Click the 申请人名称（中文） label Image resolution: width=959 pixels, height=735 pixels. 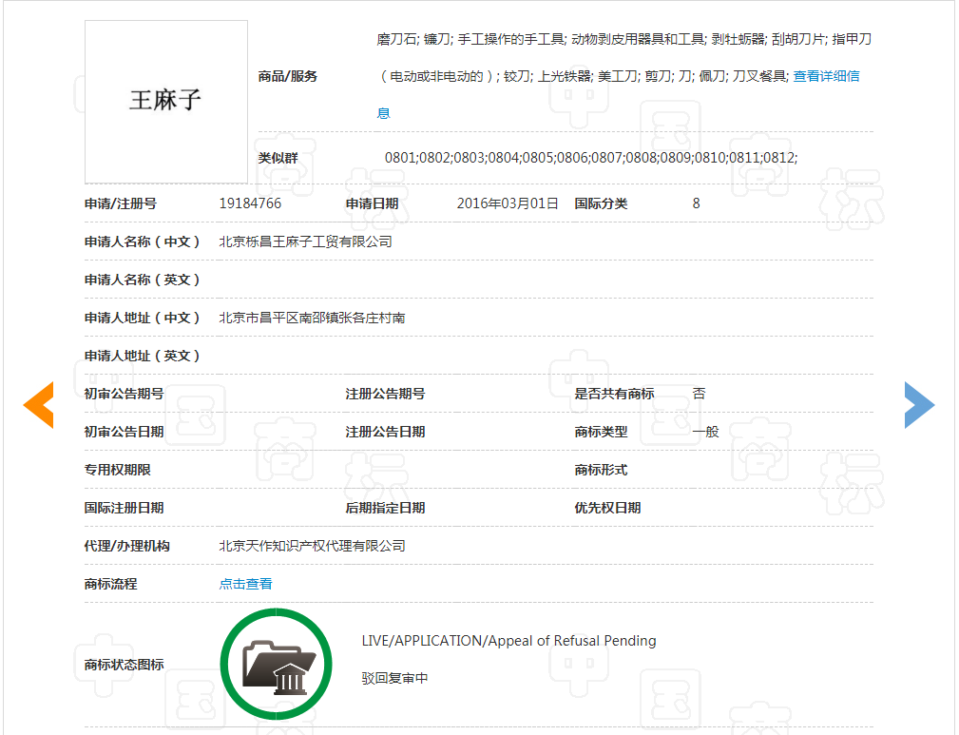(x=142, y=242)
